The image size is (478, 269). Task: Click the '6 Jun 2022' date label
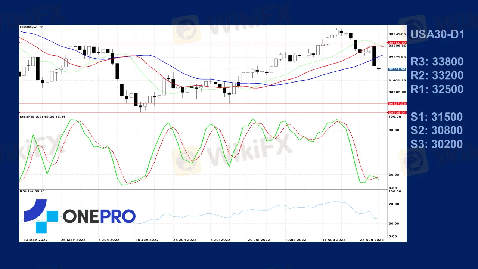coord(109,240)
